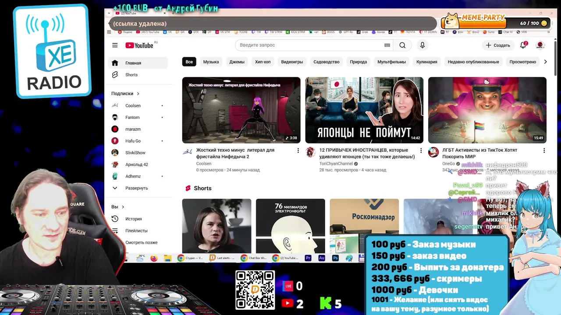Open the Coolsen subscription channel
The image size is (561, 315).
(x=138, y=105)
